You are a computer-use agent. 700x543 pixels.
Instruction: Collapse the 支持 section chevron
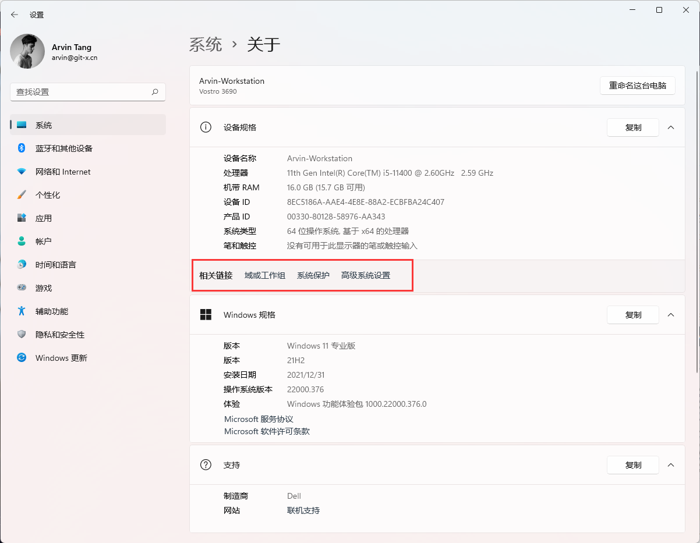671,465
